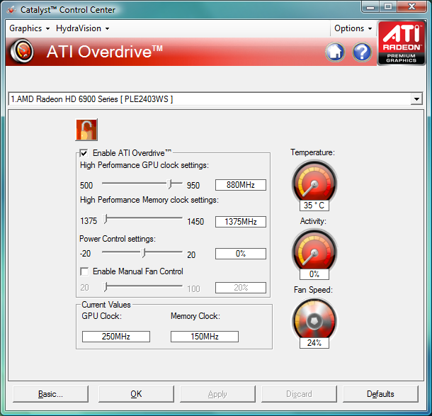
Task: Close the Catalyst Control Center window
Action: [x=411, y=6]
